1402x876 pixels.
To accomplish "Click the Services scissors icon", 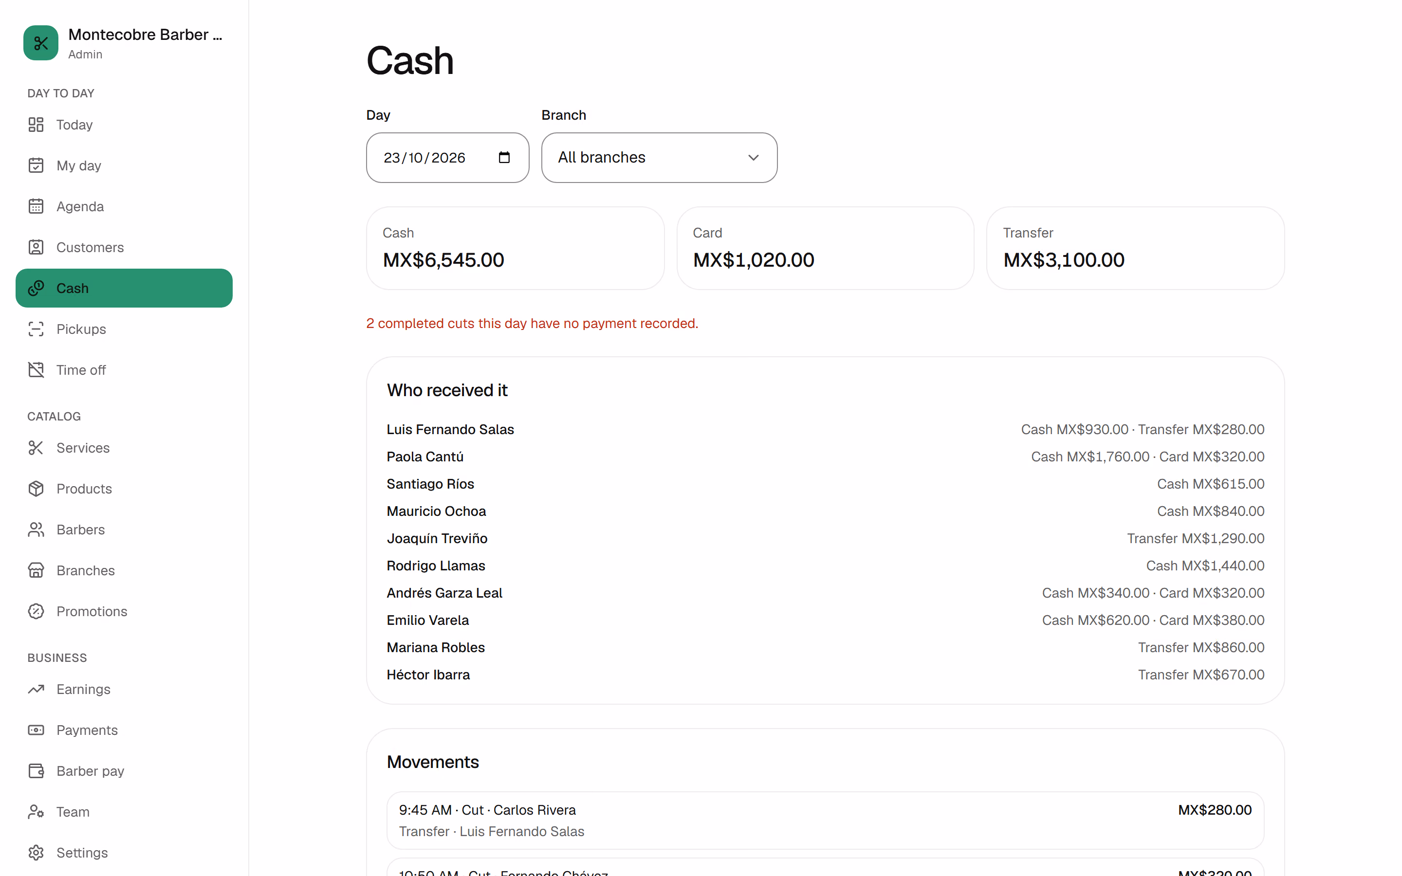I will click(36, 448).
